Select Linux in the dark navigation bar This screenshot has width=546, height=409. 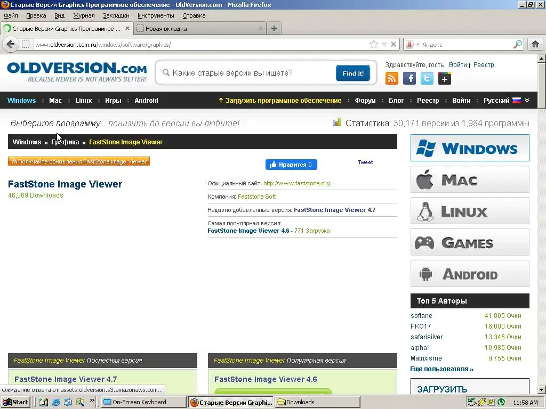point(84,101)
